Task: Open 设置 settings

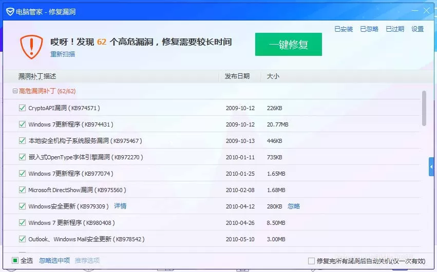Action: point(417,29)
